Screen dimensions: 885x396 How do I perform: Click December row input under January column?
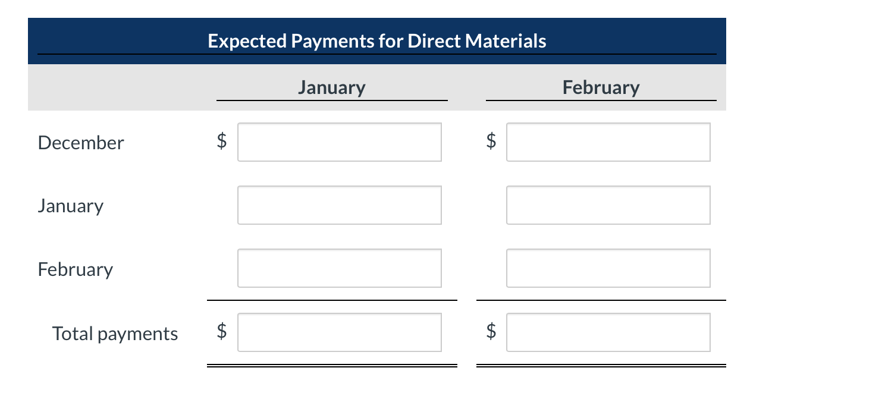tap(340, 142)
